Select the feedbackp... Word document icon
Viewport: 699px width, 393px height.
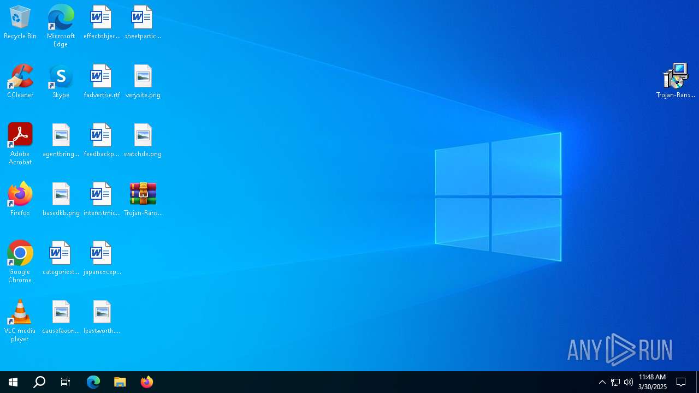coord(102,141)
